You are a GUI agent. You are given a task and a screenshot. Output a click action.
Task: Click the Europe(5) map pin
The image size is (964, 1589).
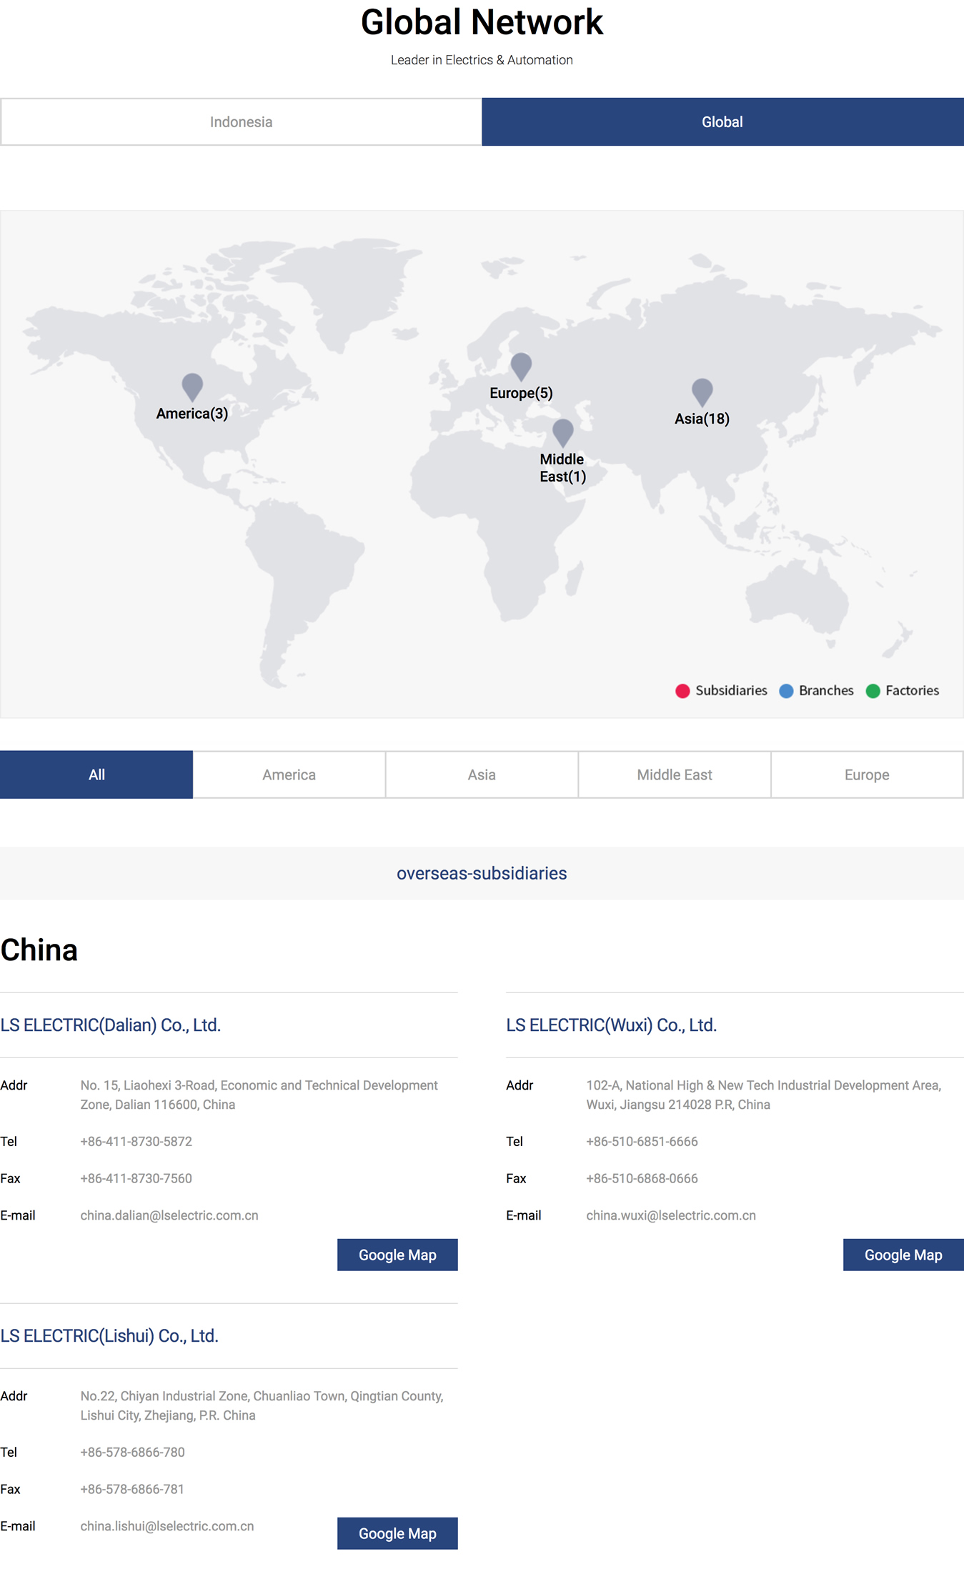[521, 367]
